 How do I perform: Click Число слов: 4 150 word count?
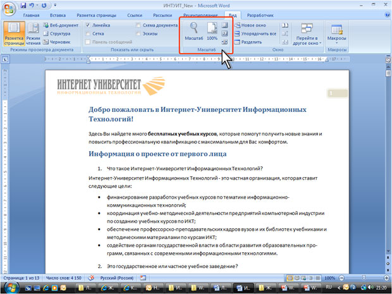coord(64,278)
